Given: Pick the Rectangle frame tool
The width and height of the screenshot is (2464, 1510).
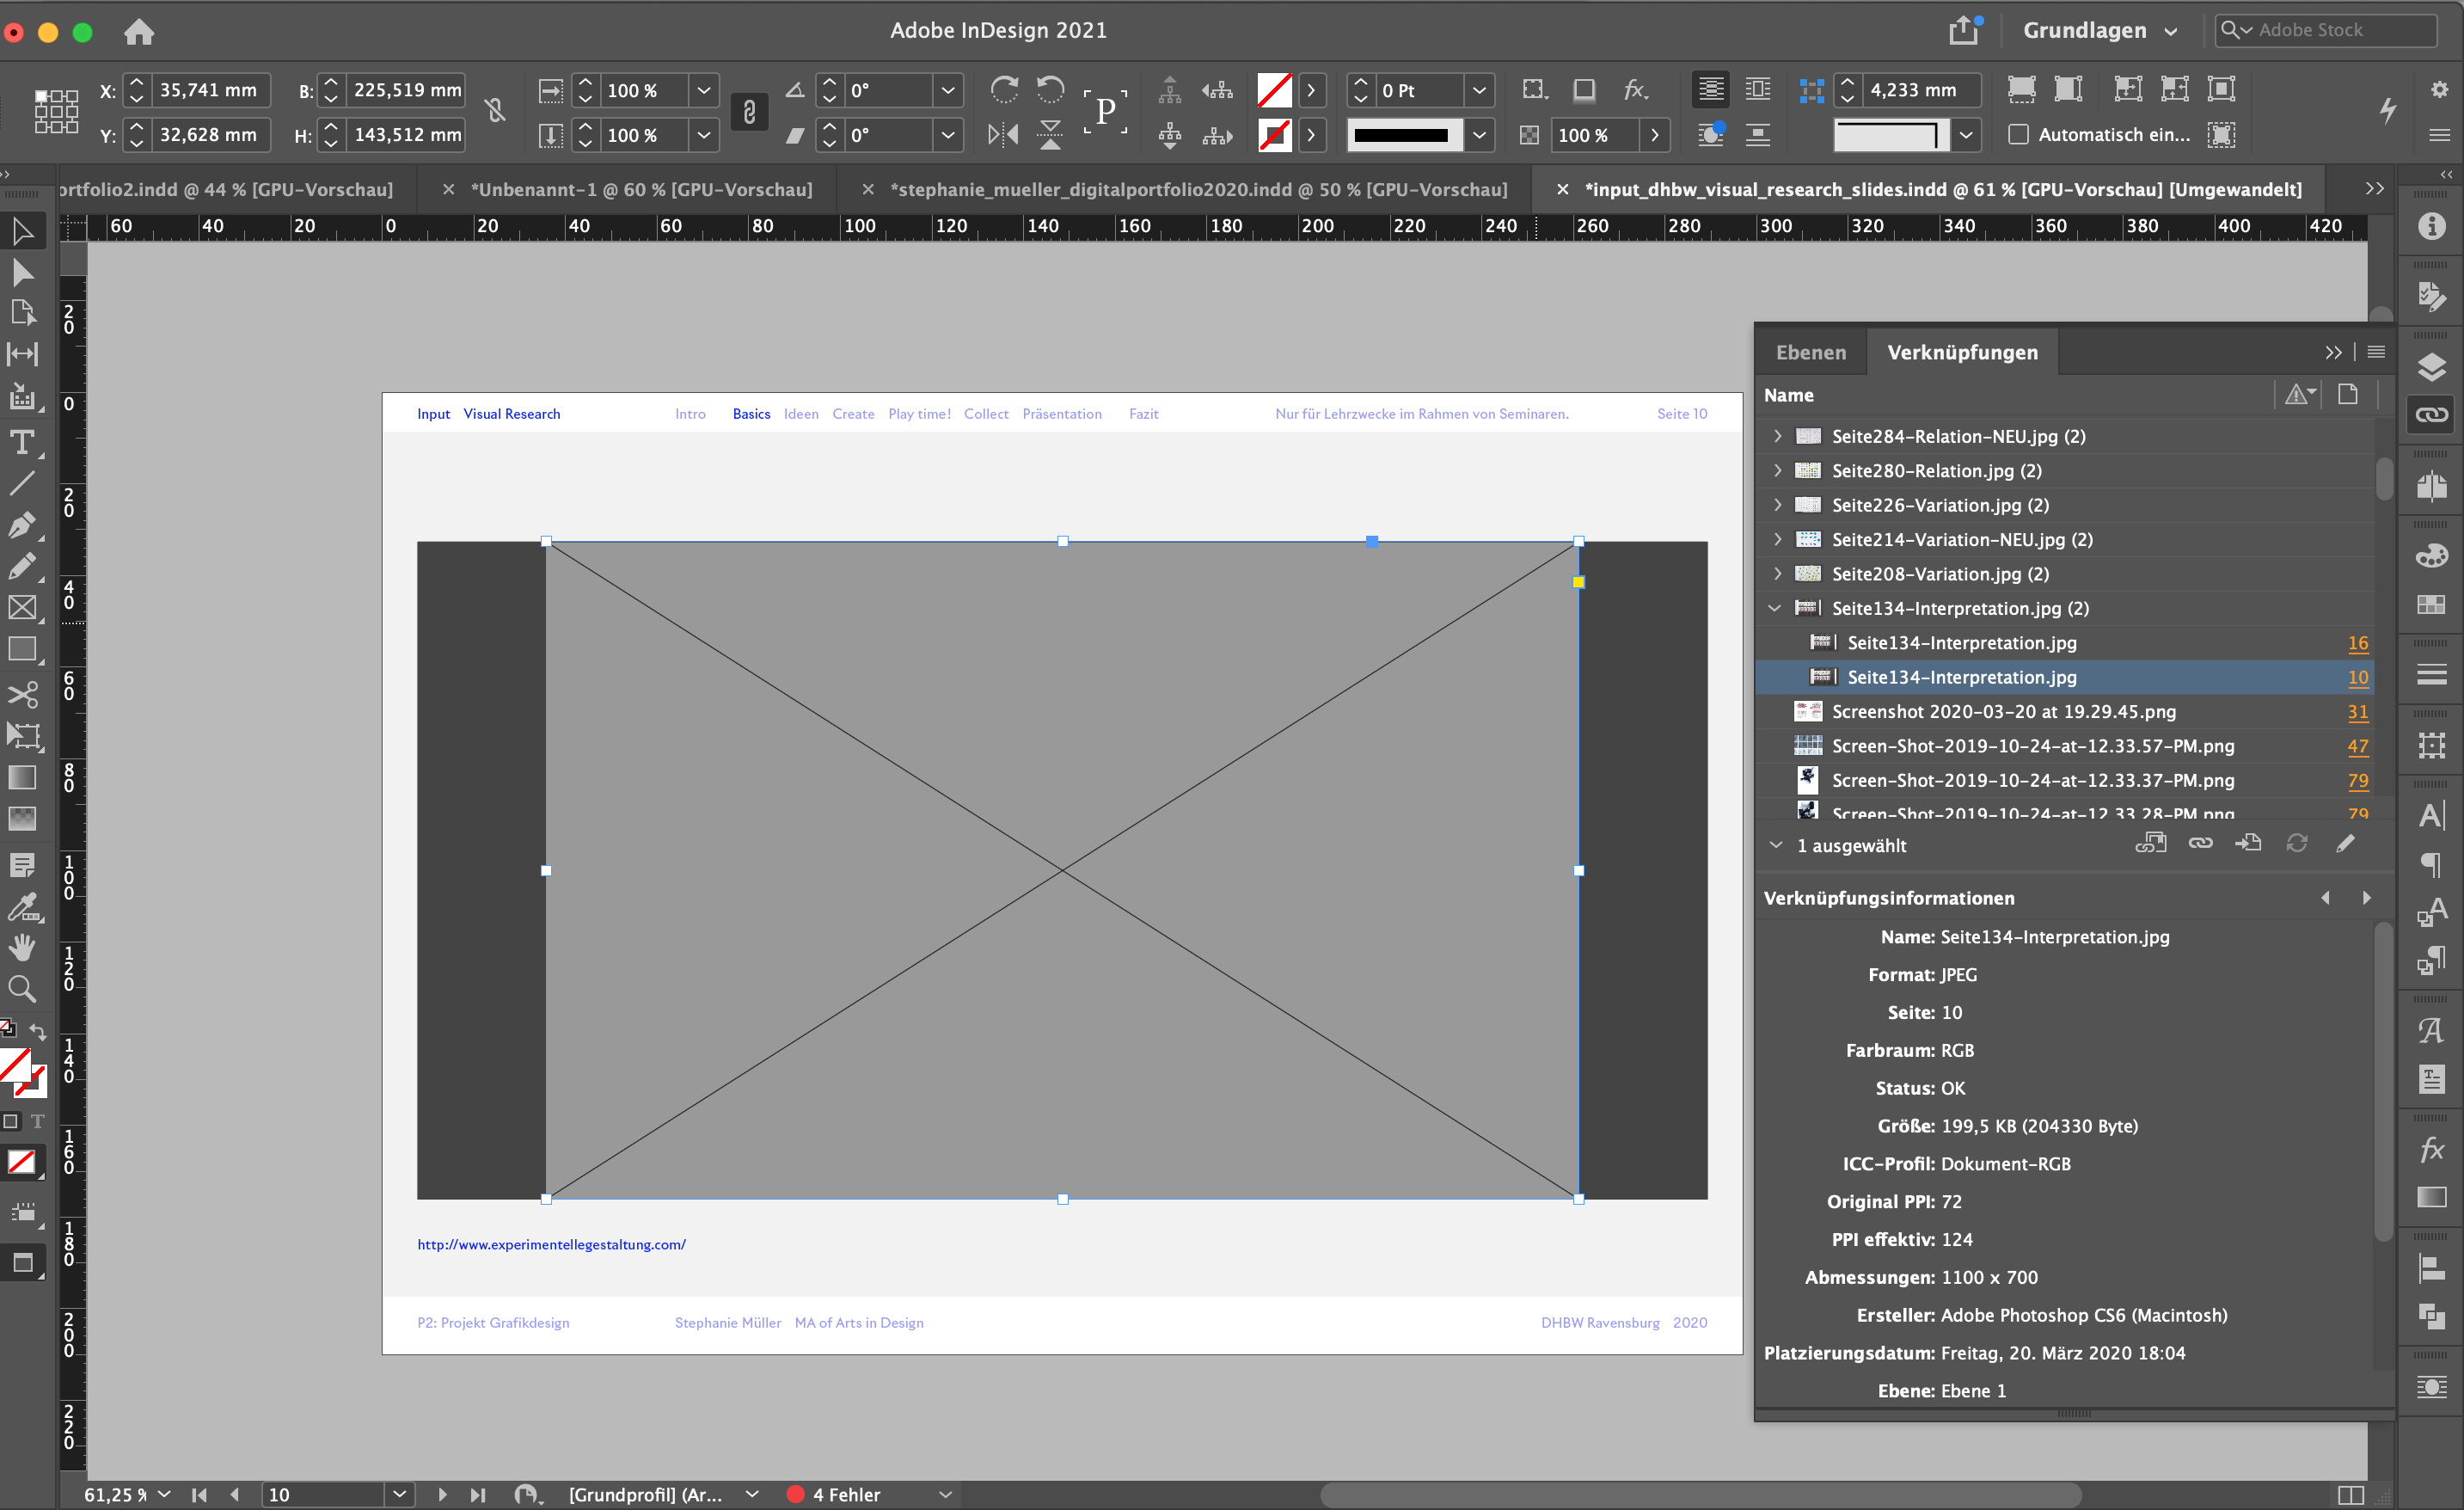Looking at the screenshot, I should (24, 607).
